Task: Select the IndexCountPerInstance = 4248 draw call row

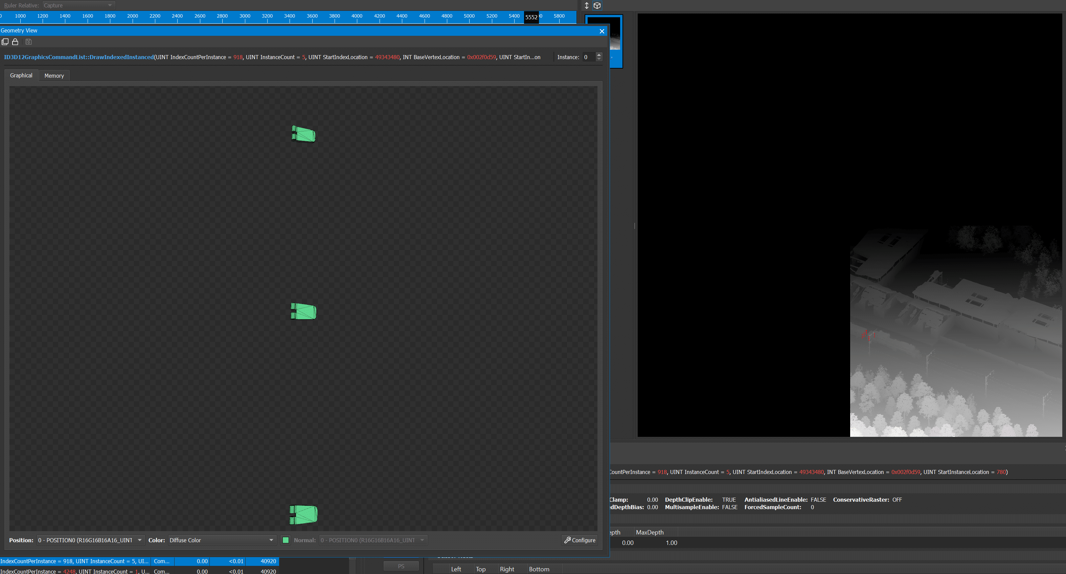Action: [74, 571]
